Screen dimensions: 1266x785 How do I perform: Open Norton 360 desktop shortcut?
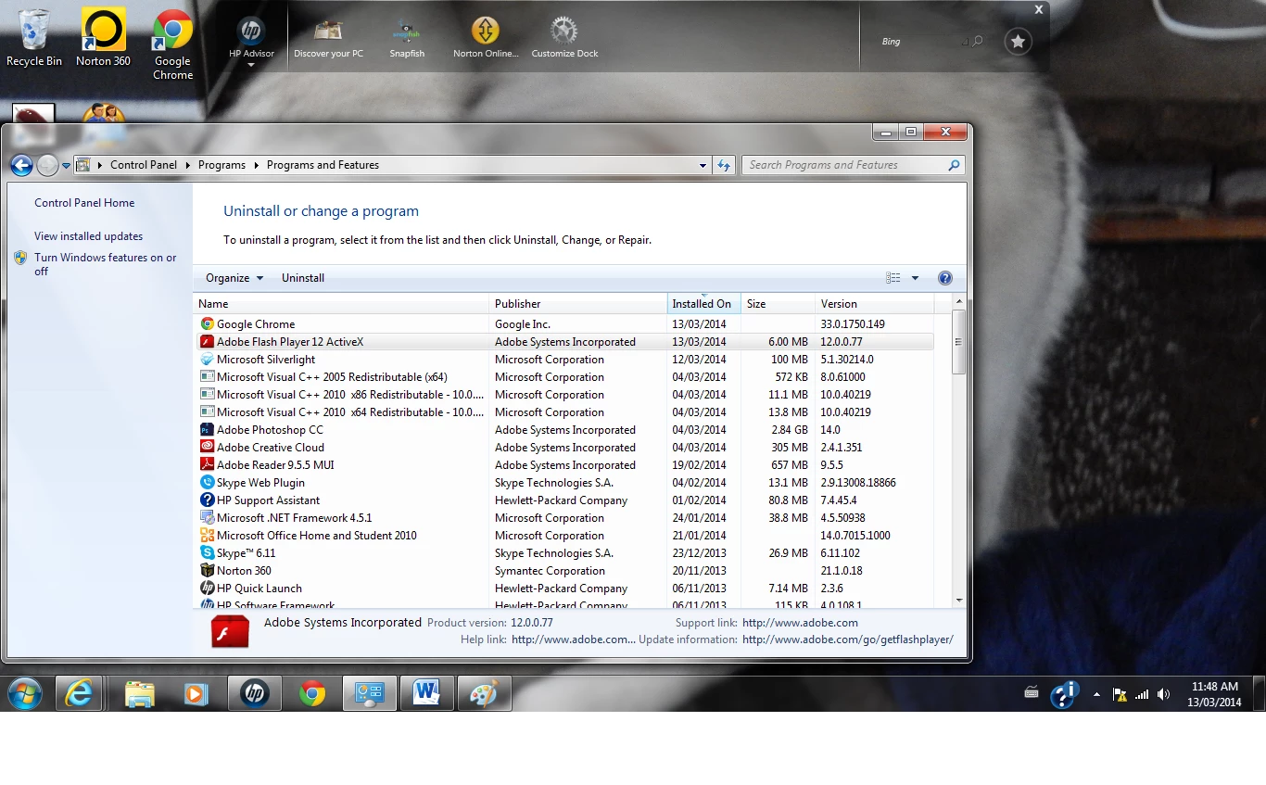coord(103,38)
